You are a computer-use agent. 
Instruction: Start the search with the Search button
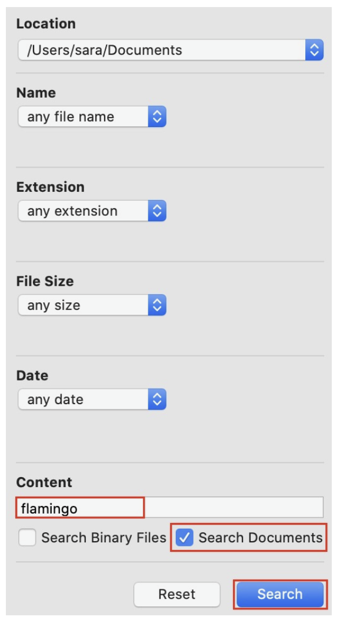(280, 594)
